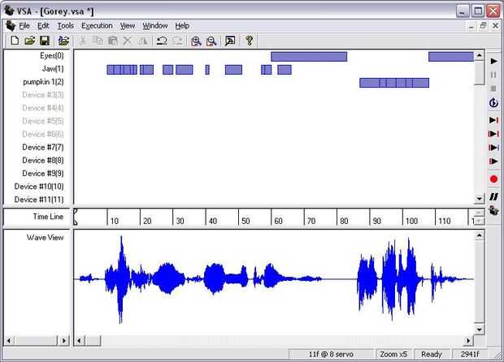Zoom out using the magnifier minus icon
This screenshot has height=362, width=504.
click(x=211, y=41)
